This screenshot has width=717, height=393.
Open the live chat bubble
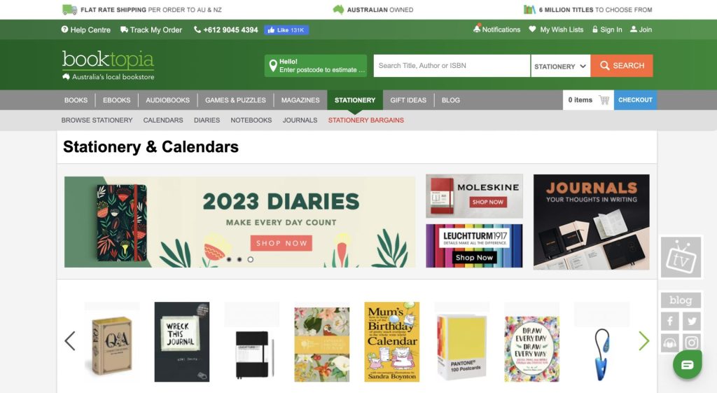tap(688, 365)
